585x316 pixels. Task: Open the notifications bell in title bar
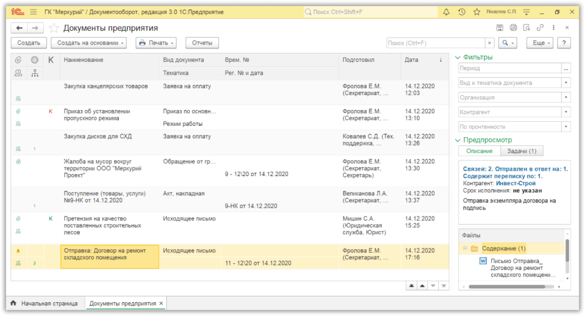(x=446, y=12)
